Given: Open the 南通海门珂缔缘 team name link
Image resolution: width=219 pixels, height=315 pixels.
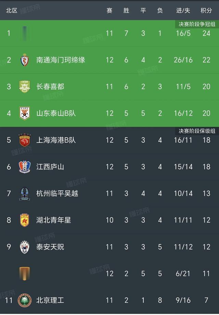Looking at the screenshot, I should 61,60.
